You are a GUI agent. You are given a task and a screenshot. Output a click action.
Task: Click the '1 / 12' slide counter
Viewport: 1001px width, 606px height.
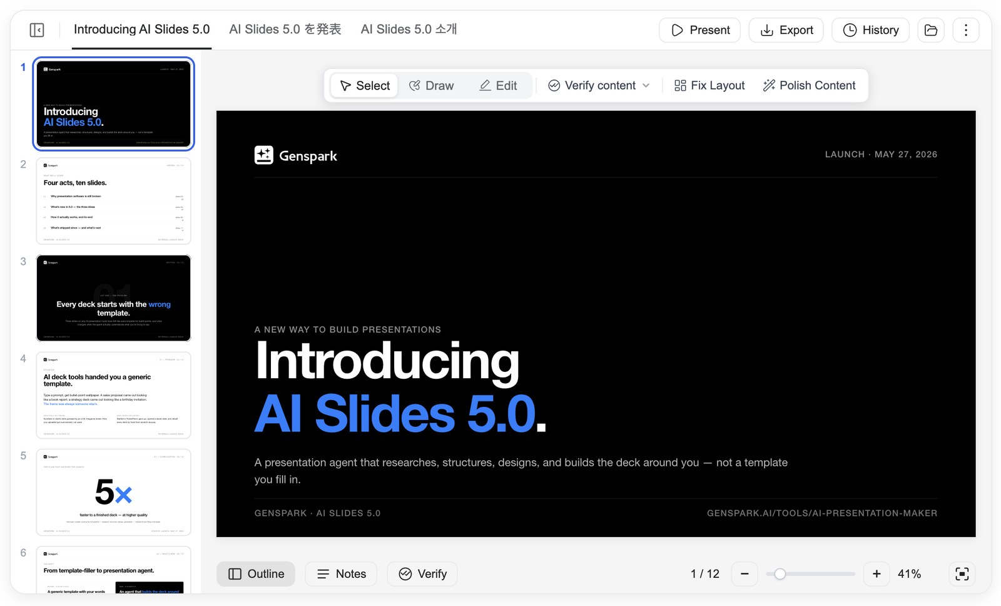pyautogui.click(x=705, y=574)
